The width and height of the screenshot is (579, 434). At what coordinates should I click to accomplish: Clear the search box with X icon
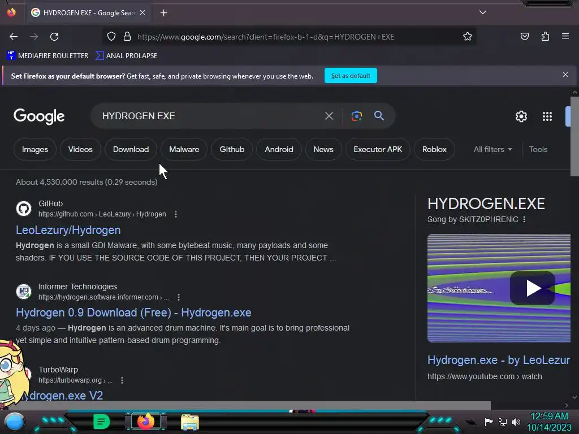click(x=329, y=116)
